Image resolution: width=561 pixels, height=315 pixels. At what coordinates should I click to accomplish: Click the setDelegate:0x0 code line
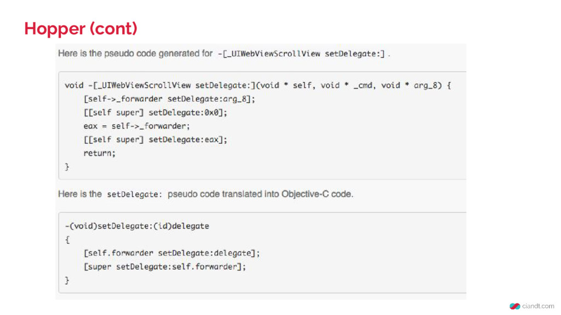point(155,113)
